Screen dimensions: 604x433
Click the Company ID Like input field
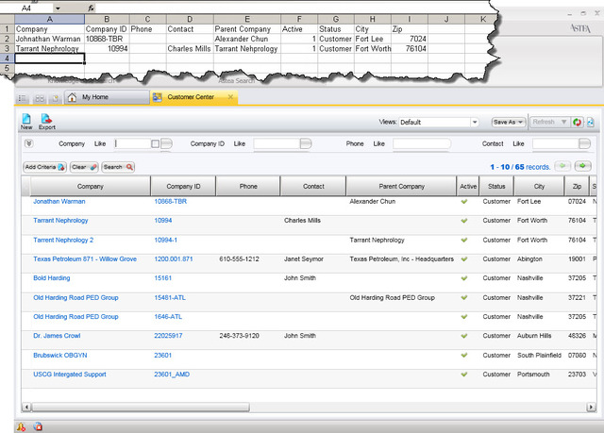pos(277,144)
